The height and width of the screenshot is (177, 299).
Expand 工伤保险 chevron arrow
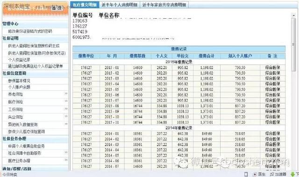coord(66,109)
